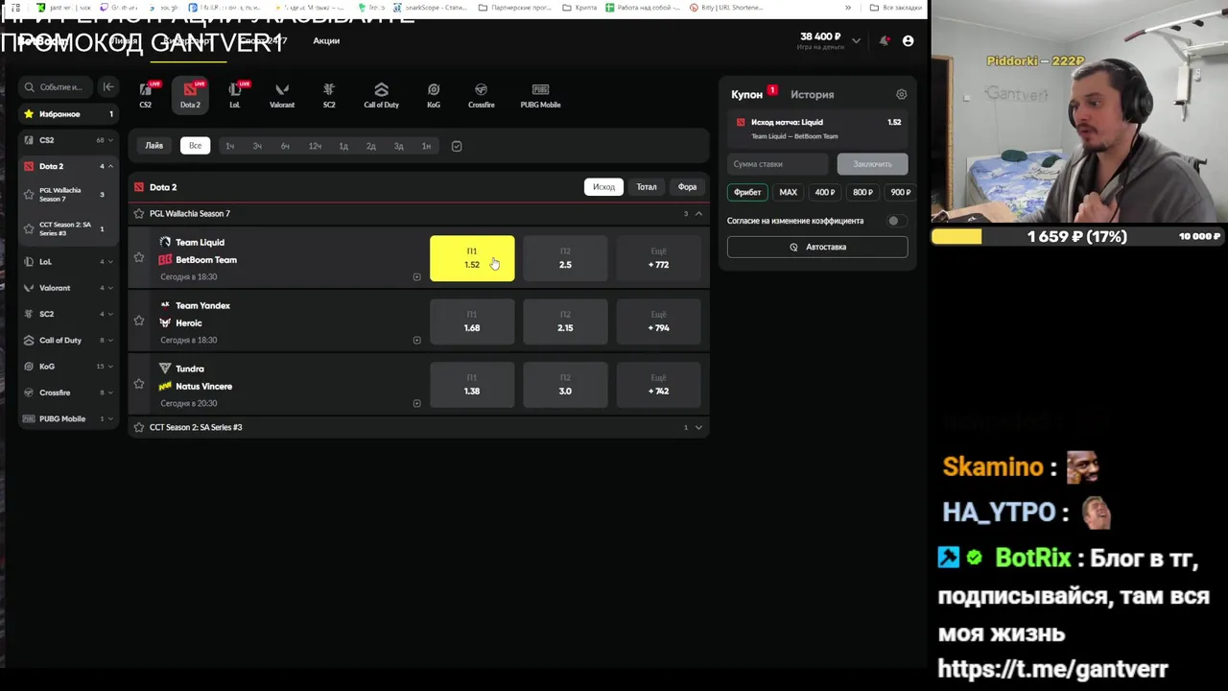Switch to the Купон tab

click(746, 94)
